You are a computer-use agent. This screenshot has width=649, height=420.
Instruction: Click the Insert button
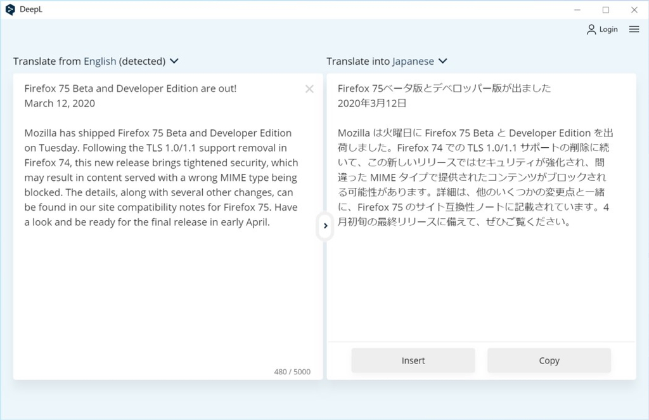click(x=413, y=360)
